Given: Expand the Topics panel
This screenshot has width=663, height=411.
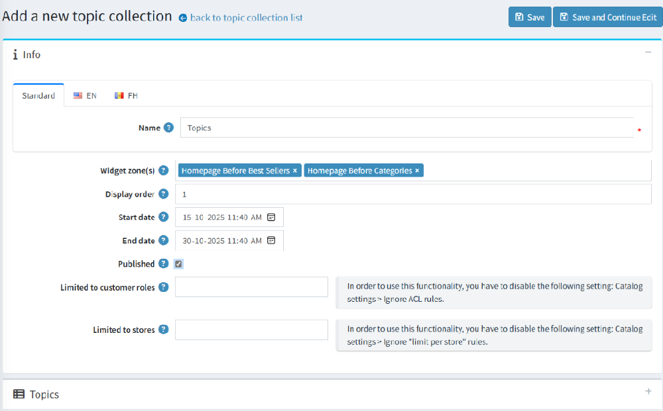Looking at the screenshot, I should (648, 392).
